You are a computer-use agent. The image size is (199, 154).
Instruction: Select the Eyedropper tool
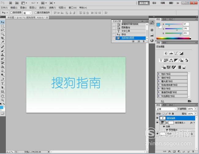point(2,42)
